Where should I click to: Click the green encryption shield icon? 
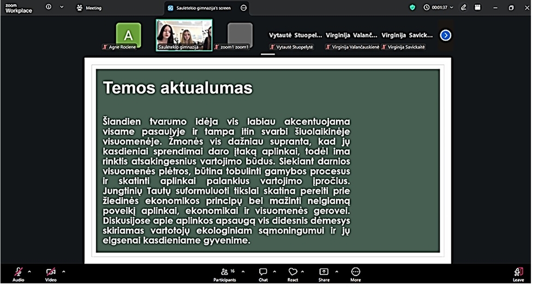click(412, 8)
